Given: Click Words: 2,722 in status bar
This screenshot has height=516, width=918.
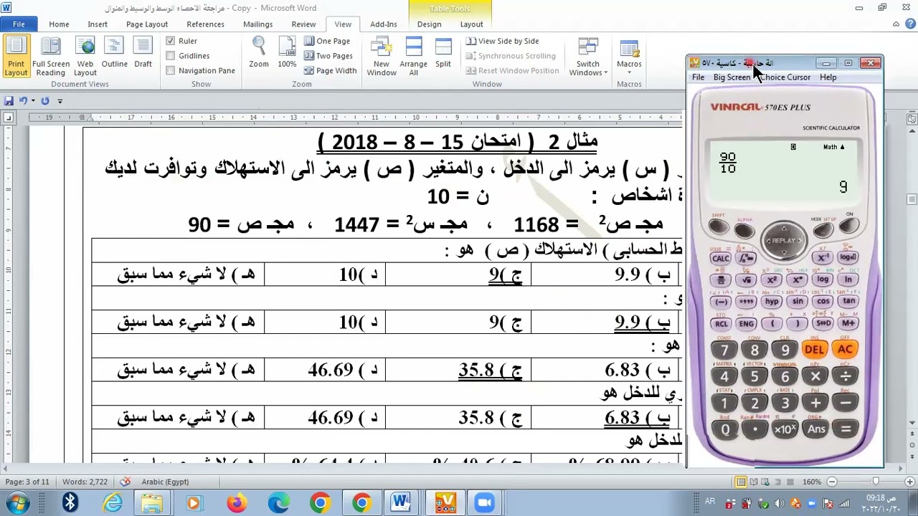Looking at the screenshot, I should coord(85,482).
